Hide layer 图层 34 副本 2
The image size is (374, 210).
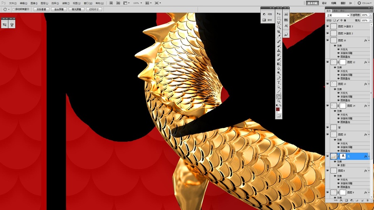tap(327, 33)
